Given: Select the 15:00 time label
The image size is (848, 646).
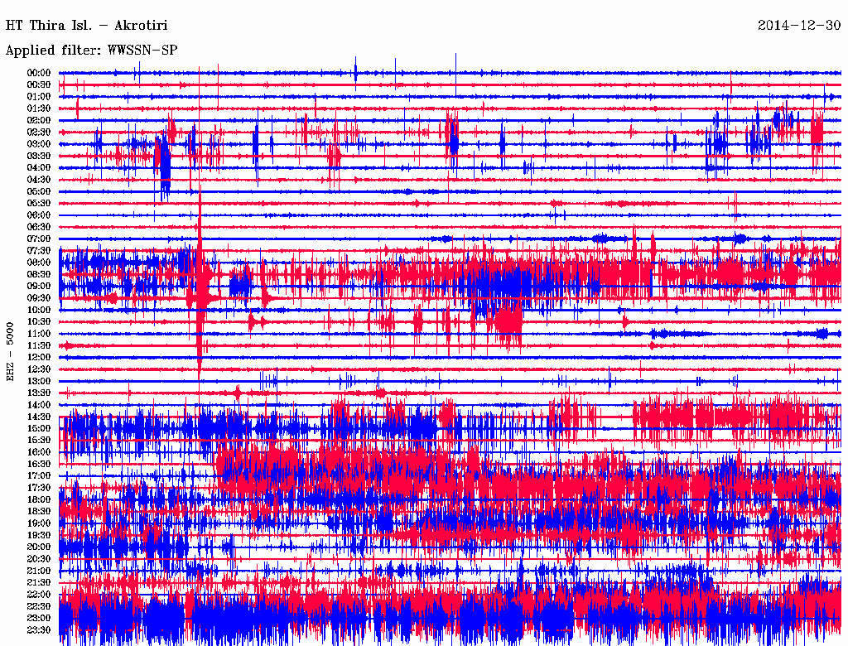Looking at the screenshot, I should 39,428.
